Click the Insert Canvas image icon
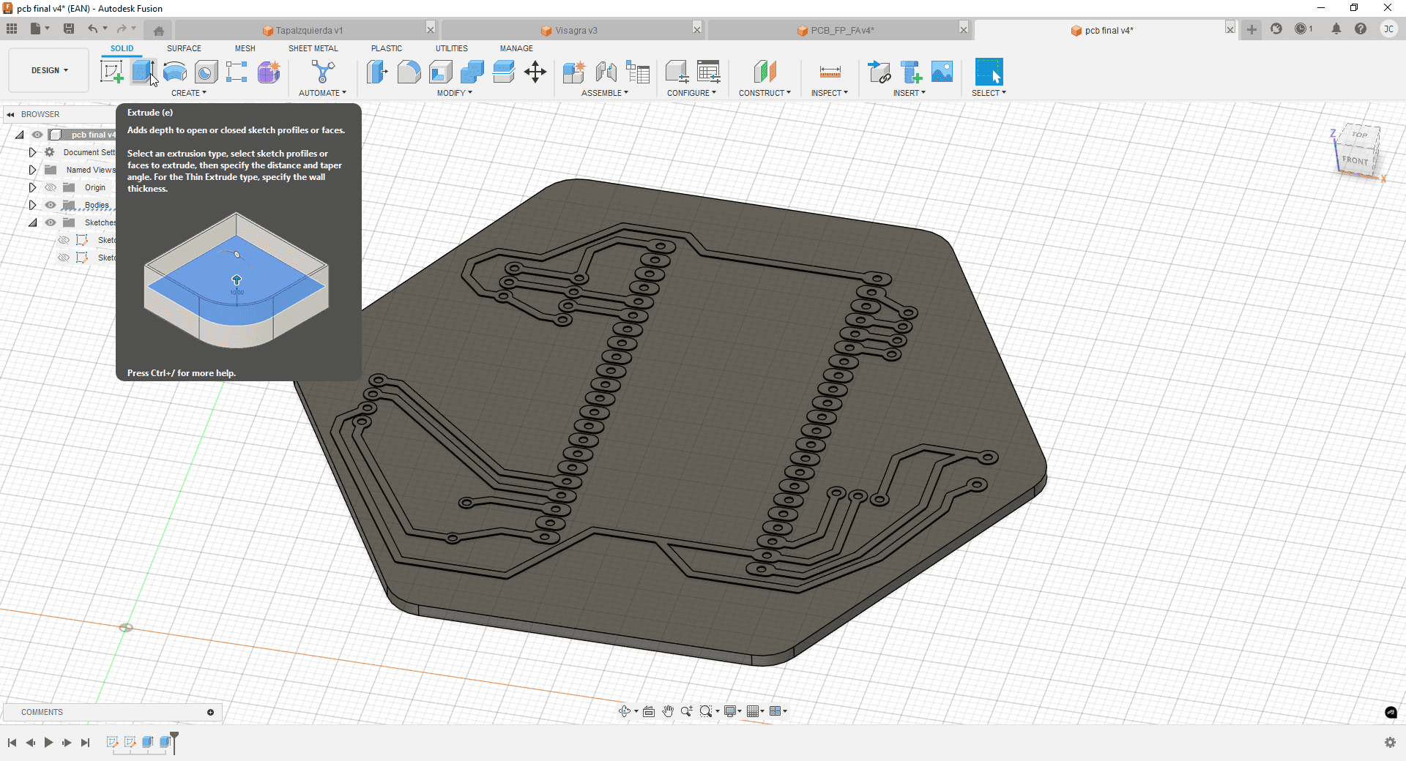The image size is (1406, 761). [942, 72]
